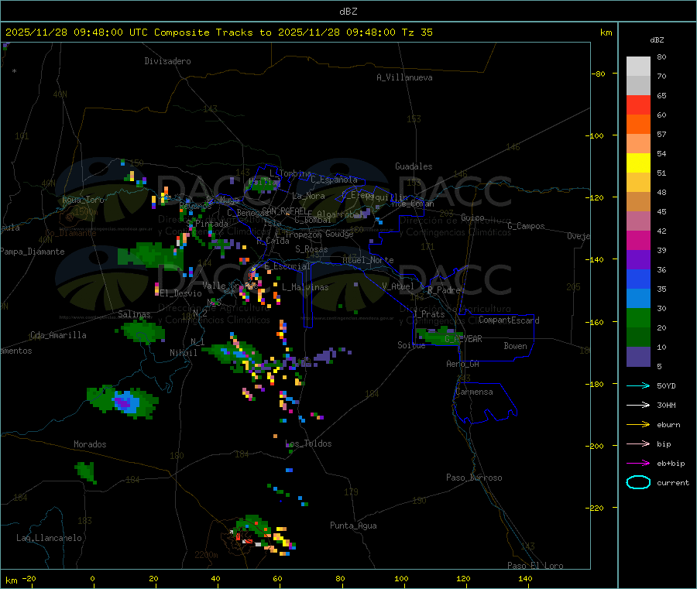Click the dBZ title at the top

coord(348,11)
